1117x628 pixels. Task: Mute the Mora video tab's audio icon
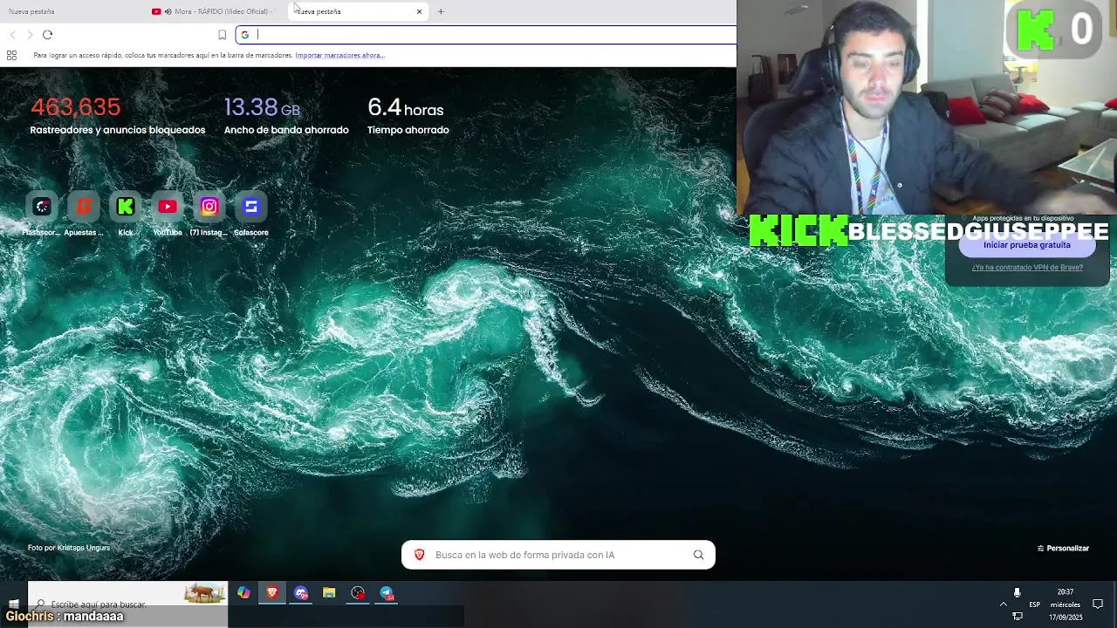coord(168,11)
